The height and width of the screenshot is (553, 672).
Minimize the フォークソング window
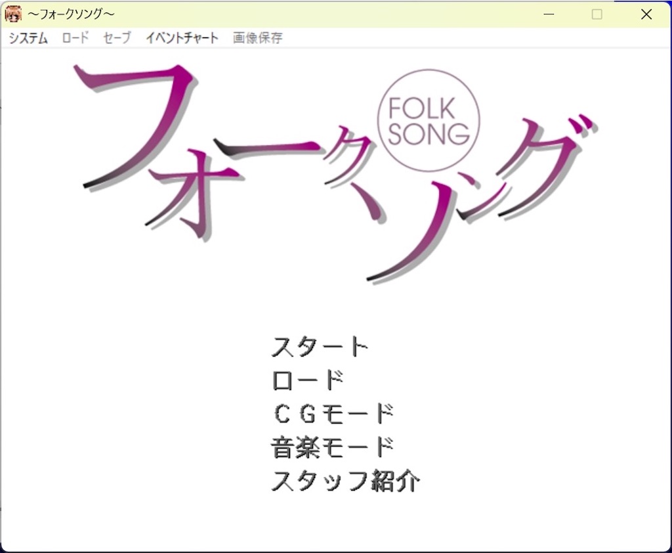pos(549,14)
